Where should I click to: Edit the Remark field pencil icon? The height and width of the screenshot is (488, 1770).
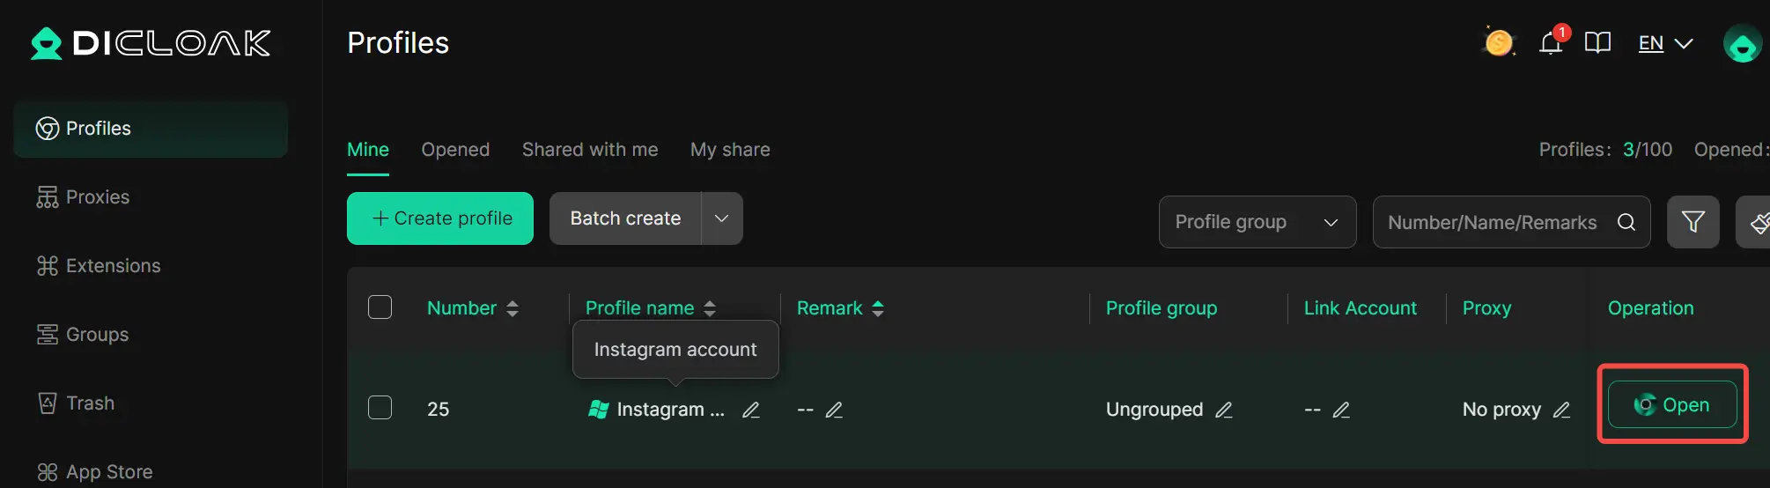coord(834,410)
